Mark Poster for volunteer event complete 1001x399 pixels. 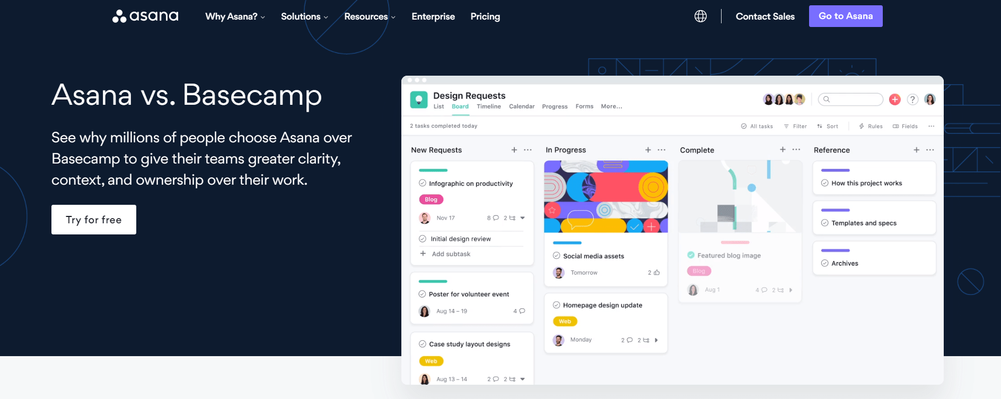click(x=422, y=294)
